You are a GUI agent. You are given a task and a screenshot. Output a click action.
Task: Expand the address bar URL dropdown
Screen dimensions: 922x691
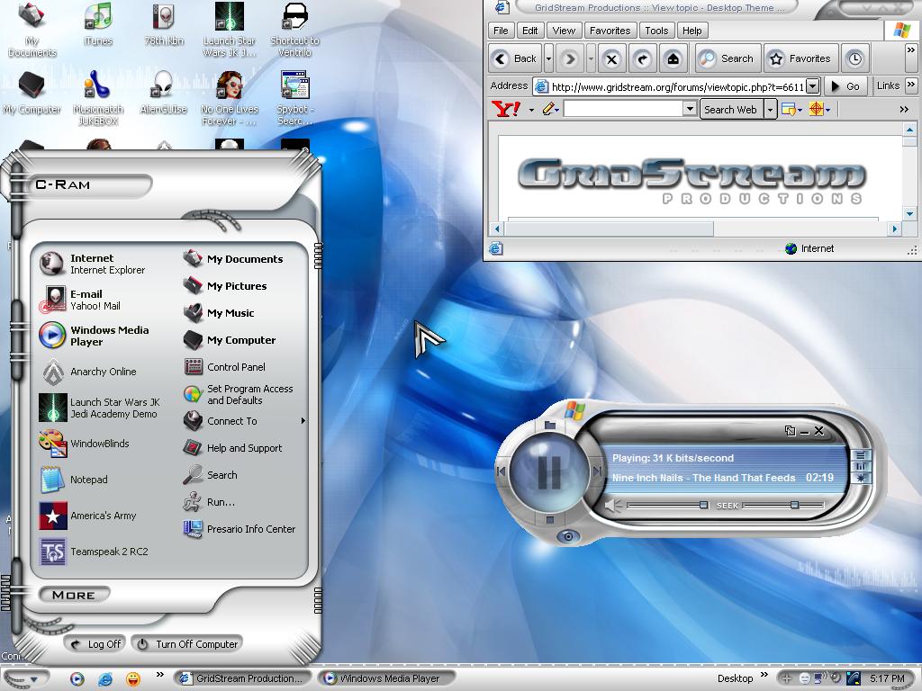[812, 86]
